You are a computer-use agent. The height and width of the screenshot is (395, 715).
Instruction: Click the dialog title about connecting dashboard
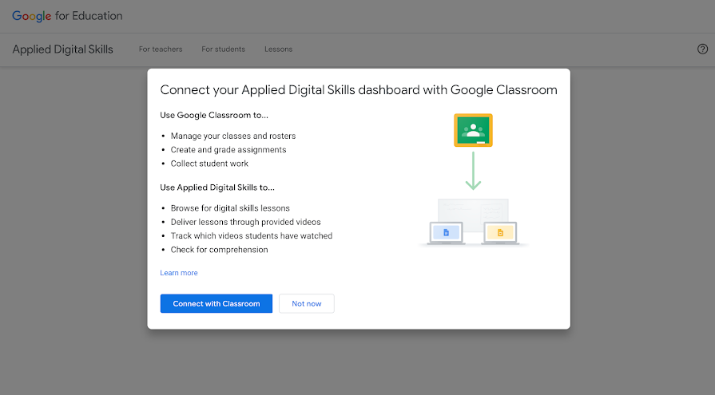pos(359,90)
